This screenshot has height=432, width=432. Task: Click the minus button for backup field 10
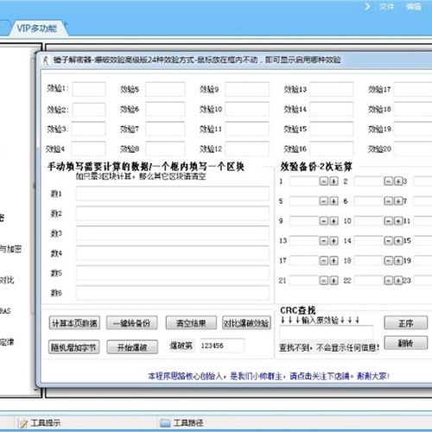coord(389,221)
